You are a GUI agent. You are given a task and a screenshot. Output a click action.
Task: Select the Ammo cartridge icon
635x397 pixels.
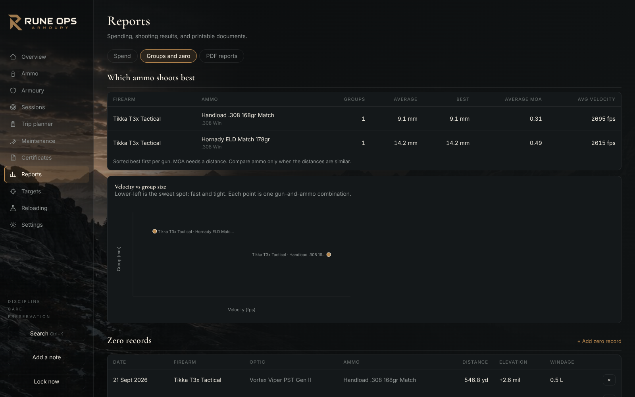13,73
